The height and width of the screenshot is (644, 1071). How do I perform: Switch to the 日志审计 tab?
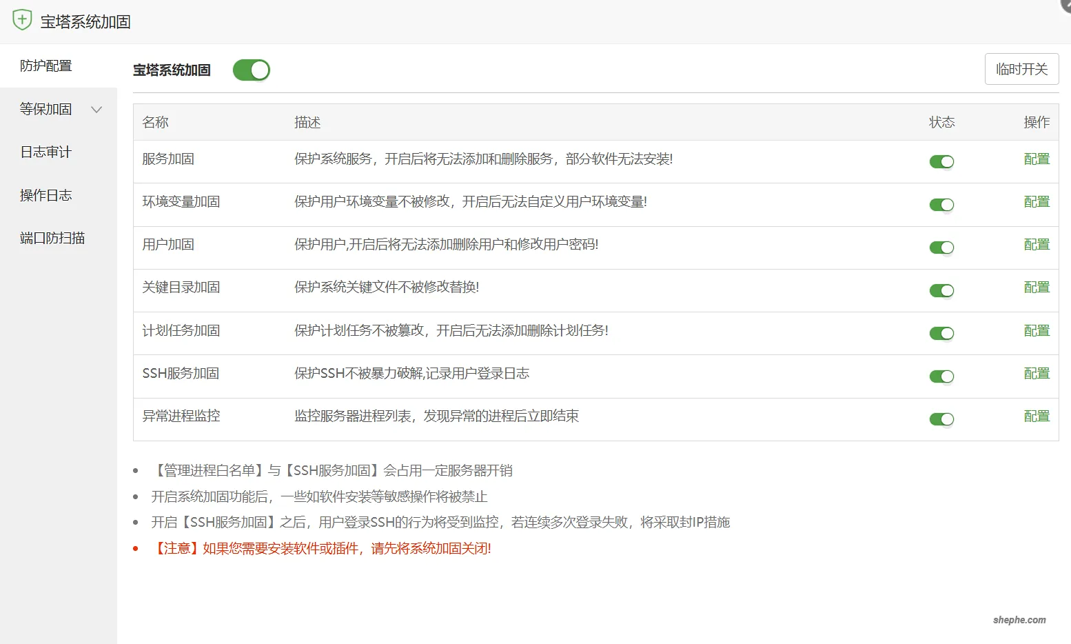[46, 152]
